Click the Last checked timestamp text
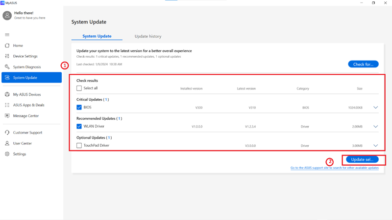The image size is (392, 220). [99, 64]
